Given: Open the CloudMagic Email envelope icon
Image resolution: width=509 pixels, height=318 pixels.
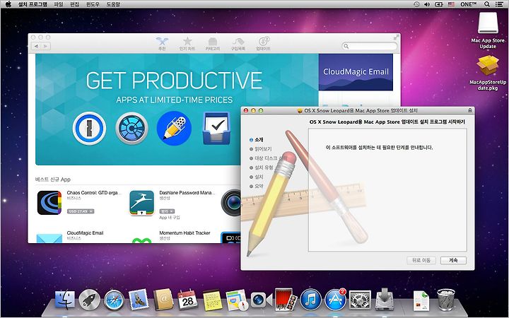Looking at the screenshot, I should click(49, 238).
